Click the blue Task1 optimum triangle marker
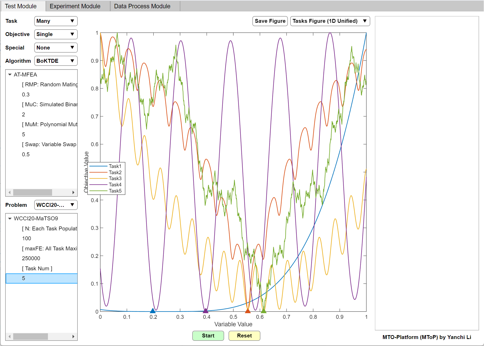This screenshot has width=484, height=346. (x=153, y=310)
